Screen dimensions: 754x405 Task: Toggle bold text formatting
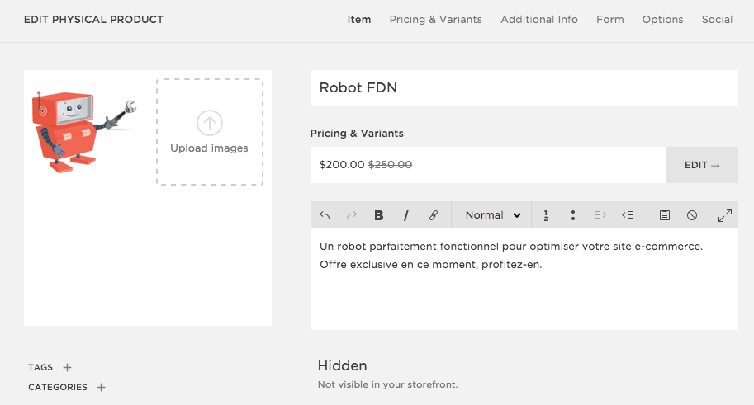click(x=379, y=215)
